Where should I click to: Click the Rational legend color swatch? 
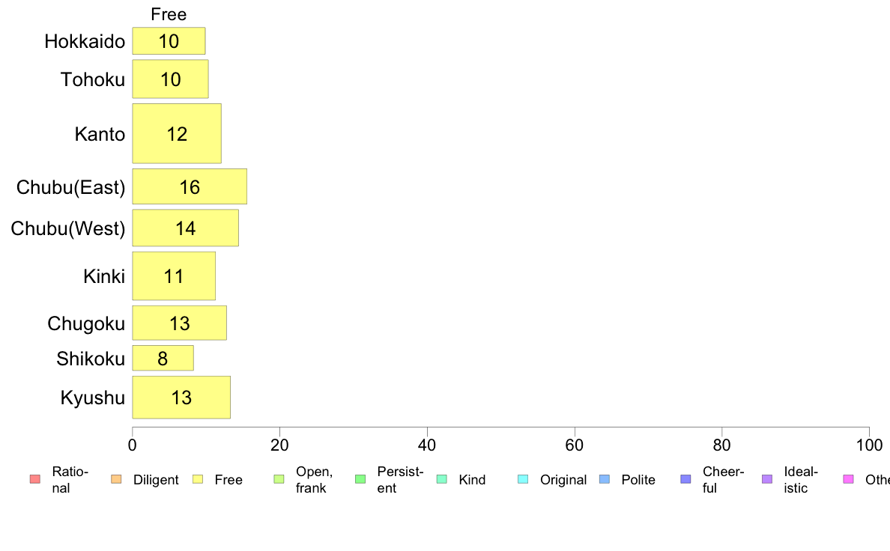coord(35,479)
